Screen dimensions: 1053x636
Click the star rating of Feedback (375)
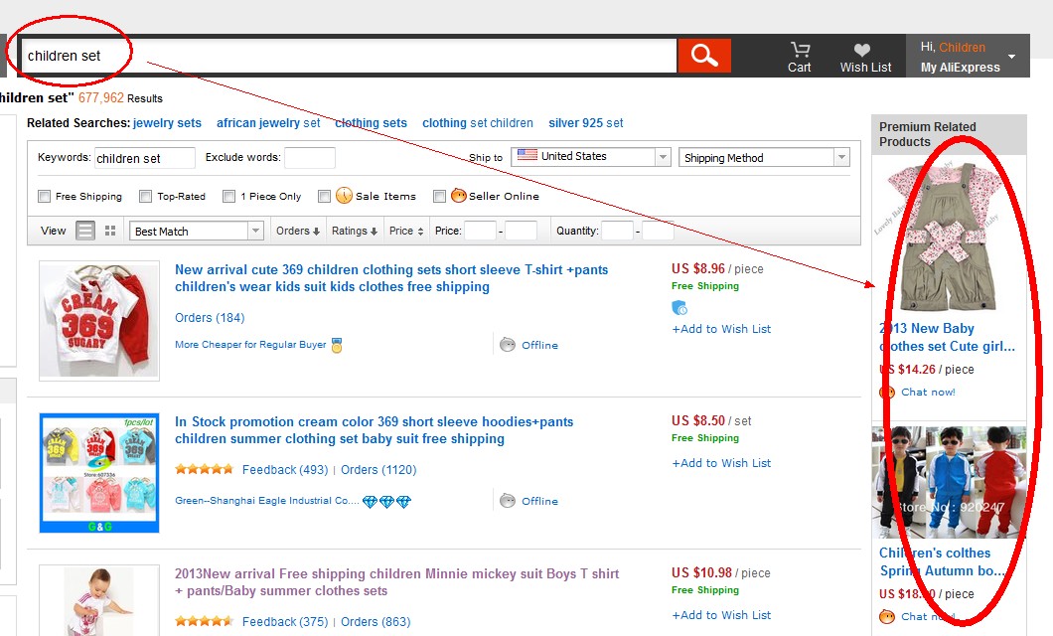click(205, 621)
